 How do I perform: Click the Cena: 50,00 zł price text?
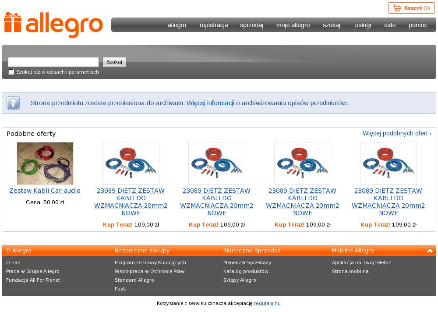(45, 202)
